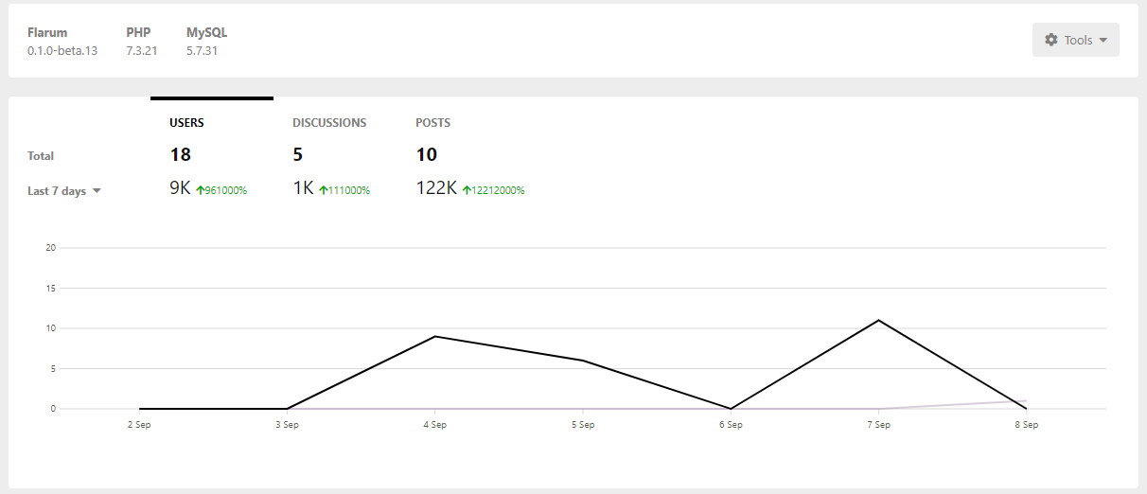
Task: Click the chart peak at 7 Sep
Action: click(879, 320)
